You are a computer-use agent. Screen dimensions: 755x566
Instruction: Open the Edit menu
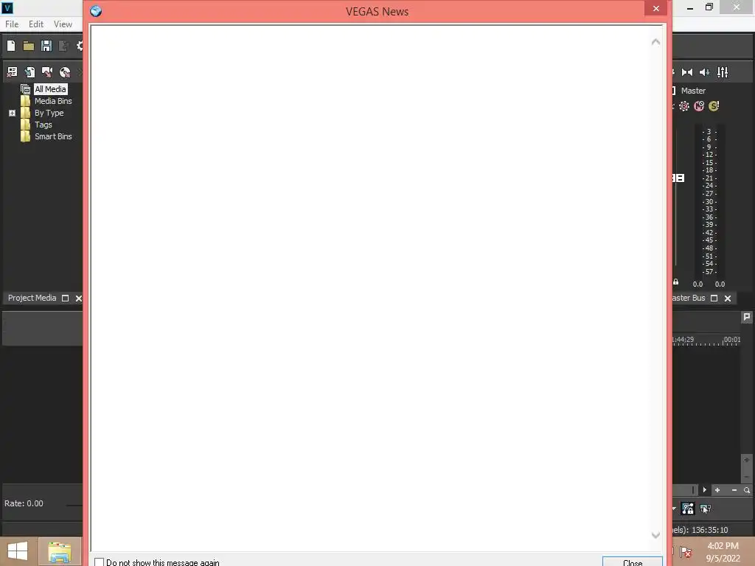click(36, 24)
